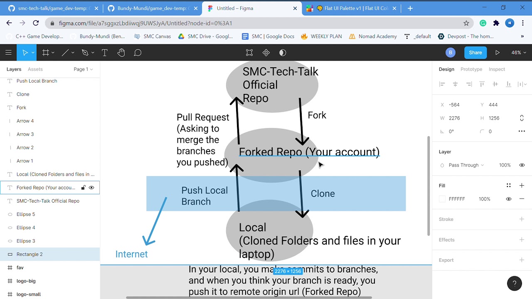The height and width of the screenshot is (299, 532).
Task: Switch to the Prototype tab
Action: click(471, 69)
